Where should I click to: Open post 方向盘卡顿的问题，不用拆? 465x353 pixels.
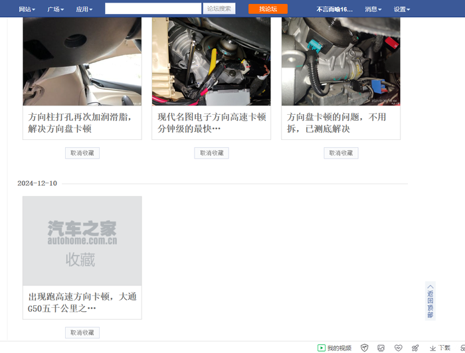point(336,123)
